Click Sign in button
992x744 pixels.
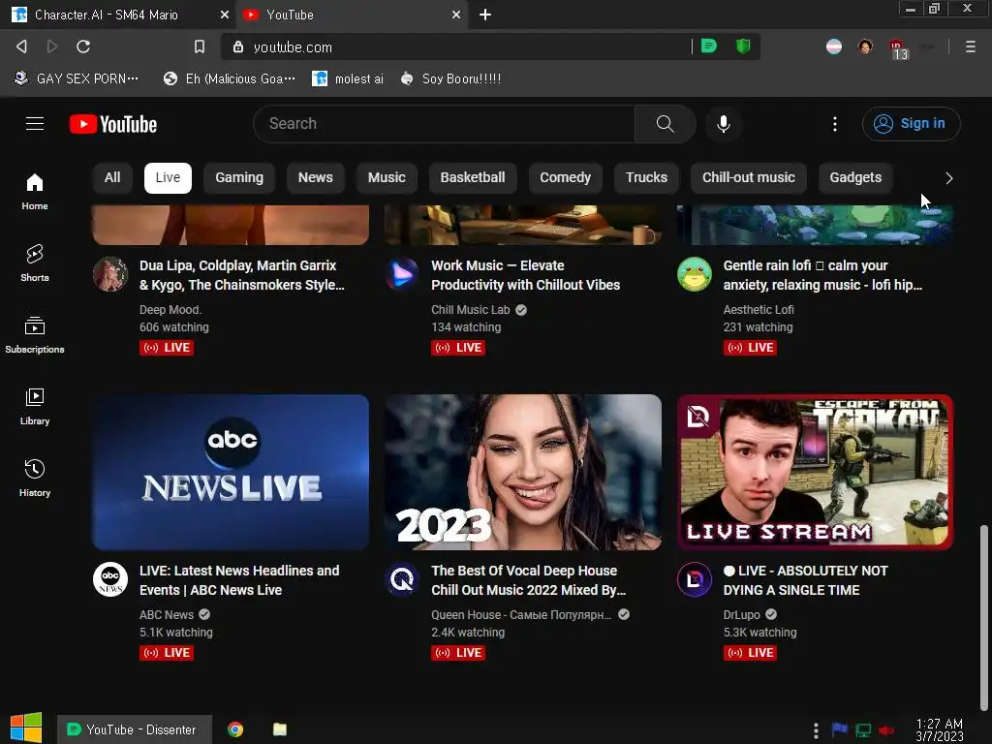click(911, 124)
